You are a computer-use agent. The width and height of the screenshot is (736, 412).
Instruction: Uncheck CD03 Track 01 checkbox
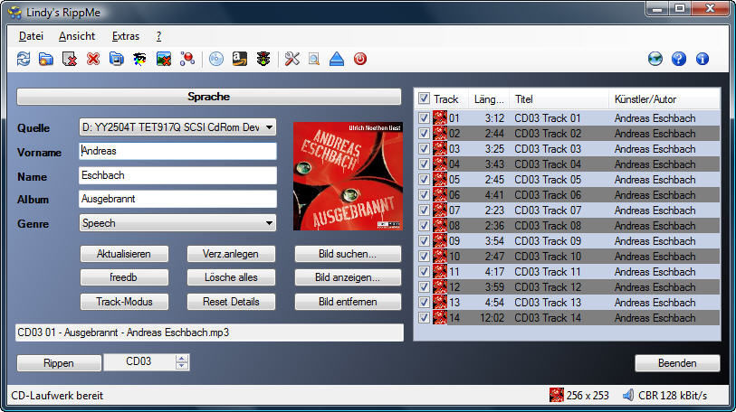point(424,118)
